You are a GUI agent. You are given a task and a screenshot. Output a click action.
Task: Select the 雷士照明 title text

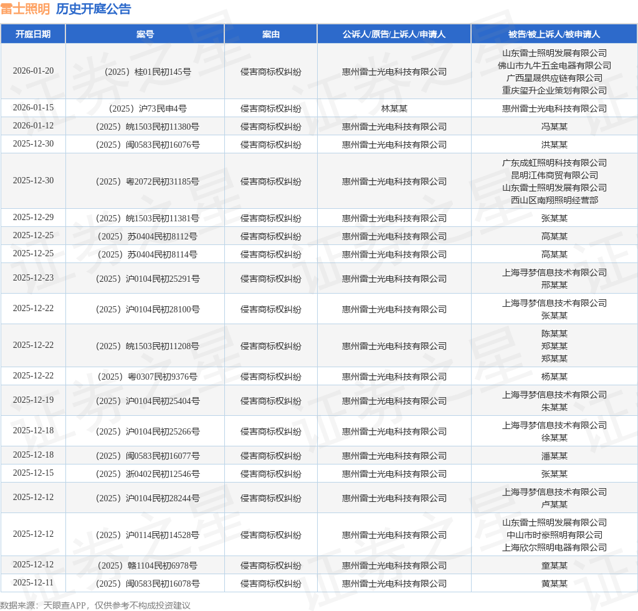(x=25, y=9)
